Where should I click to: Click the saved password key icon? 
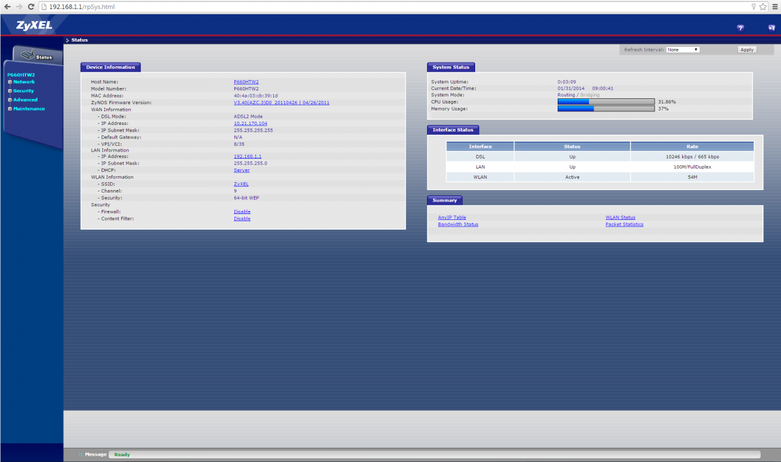[753, 6]
